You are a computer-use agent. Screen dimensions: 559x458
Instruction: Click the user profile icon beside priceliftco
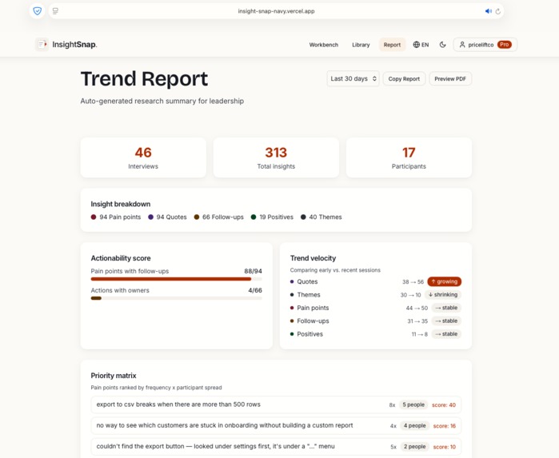point(462,45)
